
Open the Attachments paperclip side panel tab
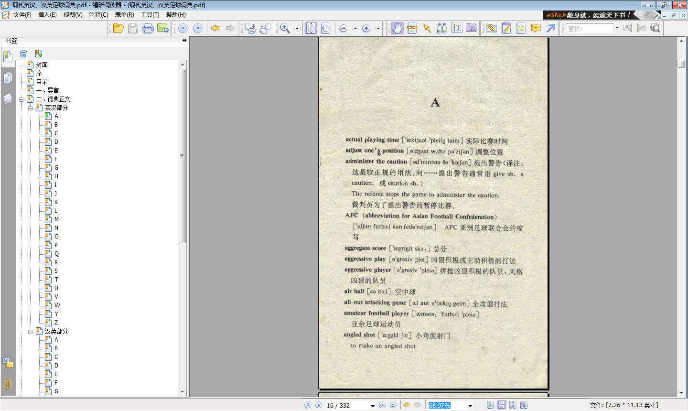[x=8, y=384]
